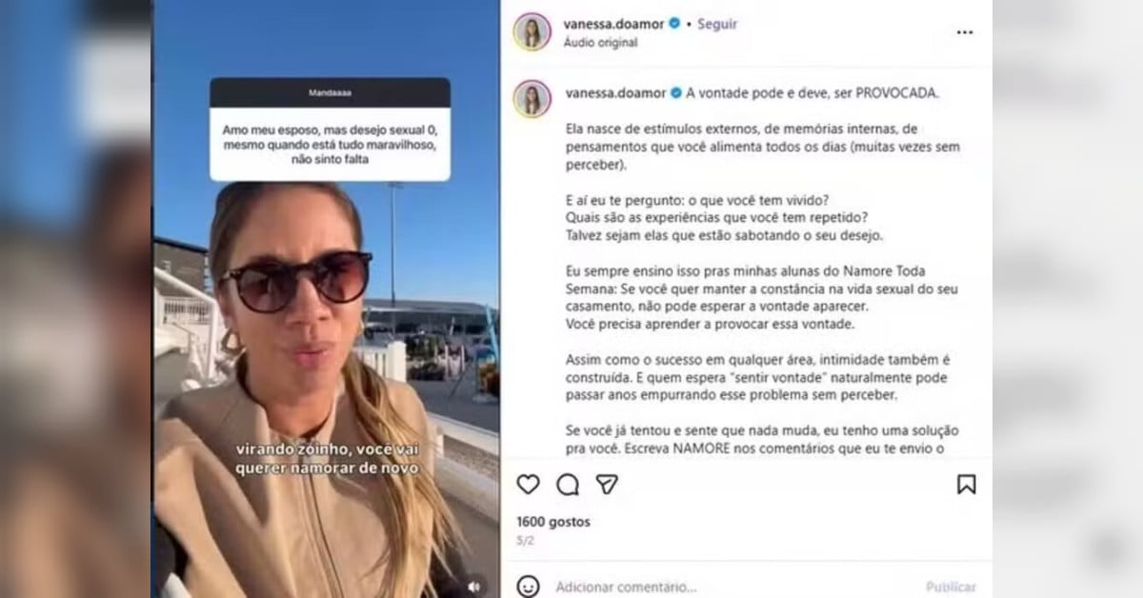Open the emoji picker smiley icon

tap(528, 587)
